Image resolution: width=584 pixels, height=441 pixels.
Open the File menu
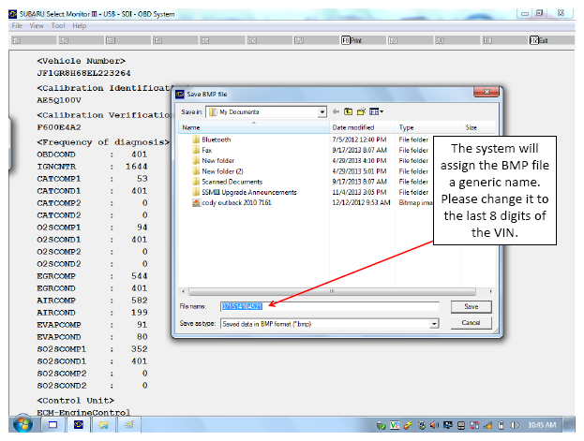17,25
